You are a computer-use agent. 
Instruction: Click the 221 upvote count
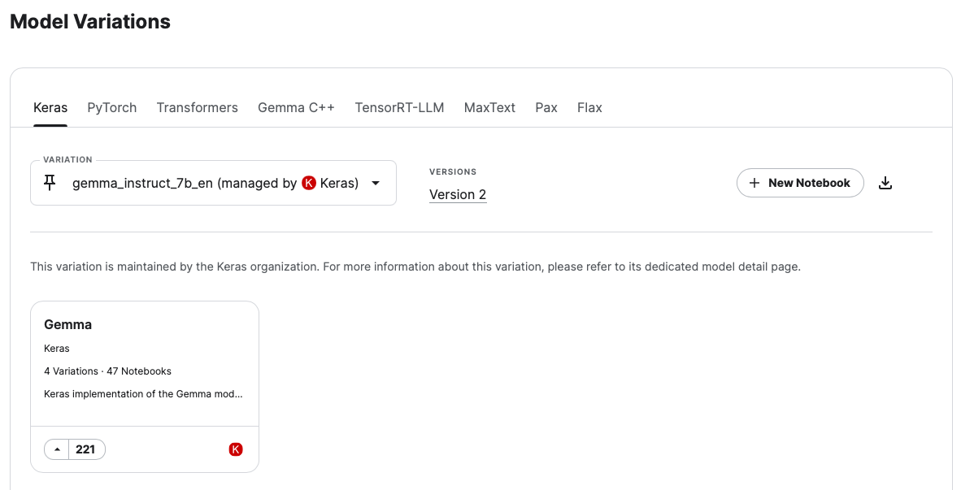pyautogui.click(x=85, y=449)
